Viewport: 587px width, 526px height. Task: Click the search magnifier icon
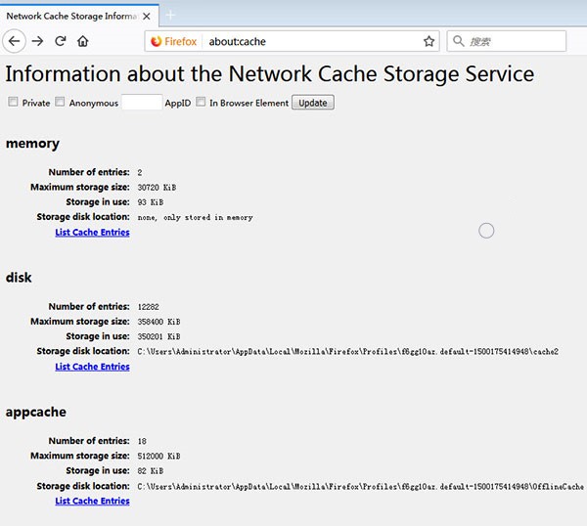coord(459,41)
